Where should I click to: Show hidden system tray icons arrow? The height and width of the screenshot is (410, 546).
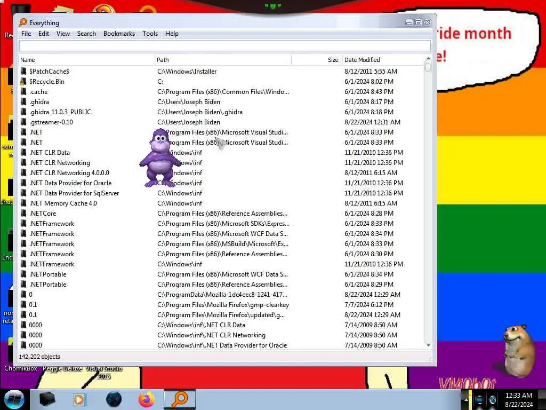[x=465, y=400]
